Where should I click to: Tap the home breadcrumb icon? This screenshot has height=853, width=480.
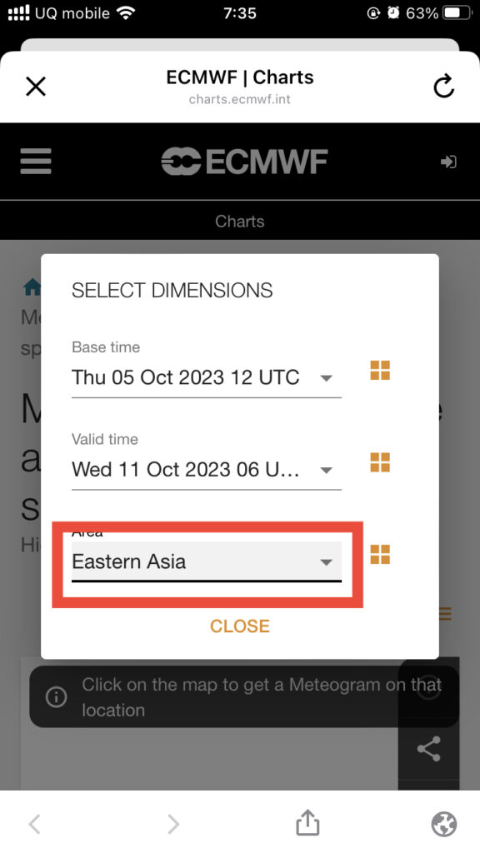click(32, 287)
